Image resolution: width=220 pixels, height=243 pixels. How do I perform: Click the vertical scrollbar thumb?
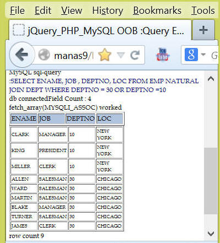pyautogui.click(x=211, y=181)
